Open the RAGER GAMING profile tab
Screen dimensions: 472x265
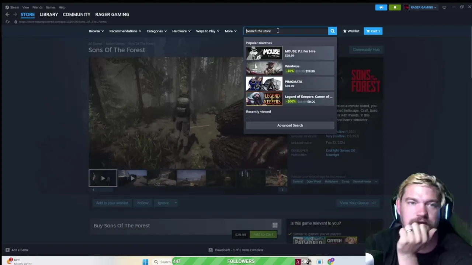pyautogui.click(x=112, y=14)
